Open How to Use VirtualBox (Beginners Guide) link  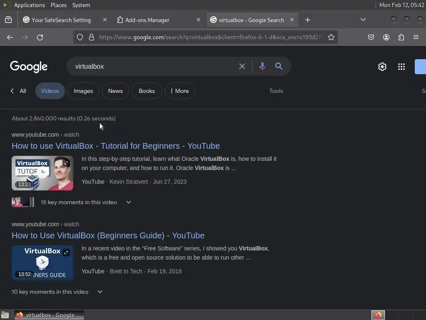click(108, 235)
